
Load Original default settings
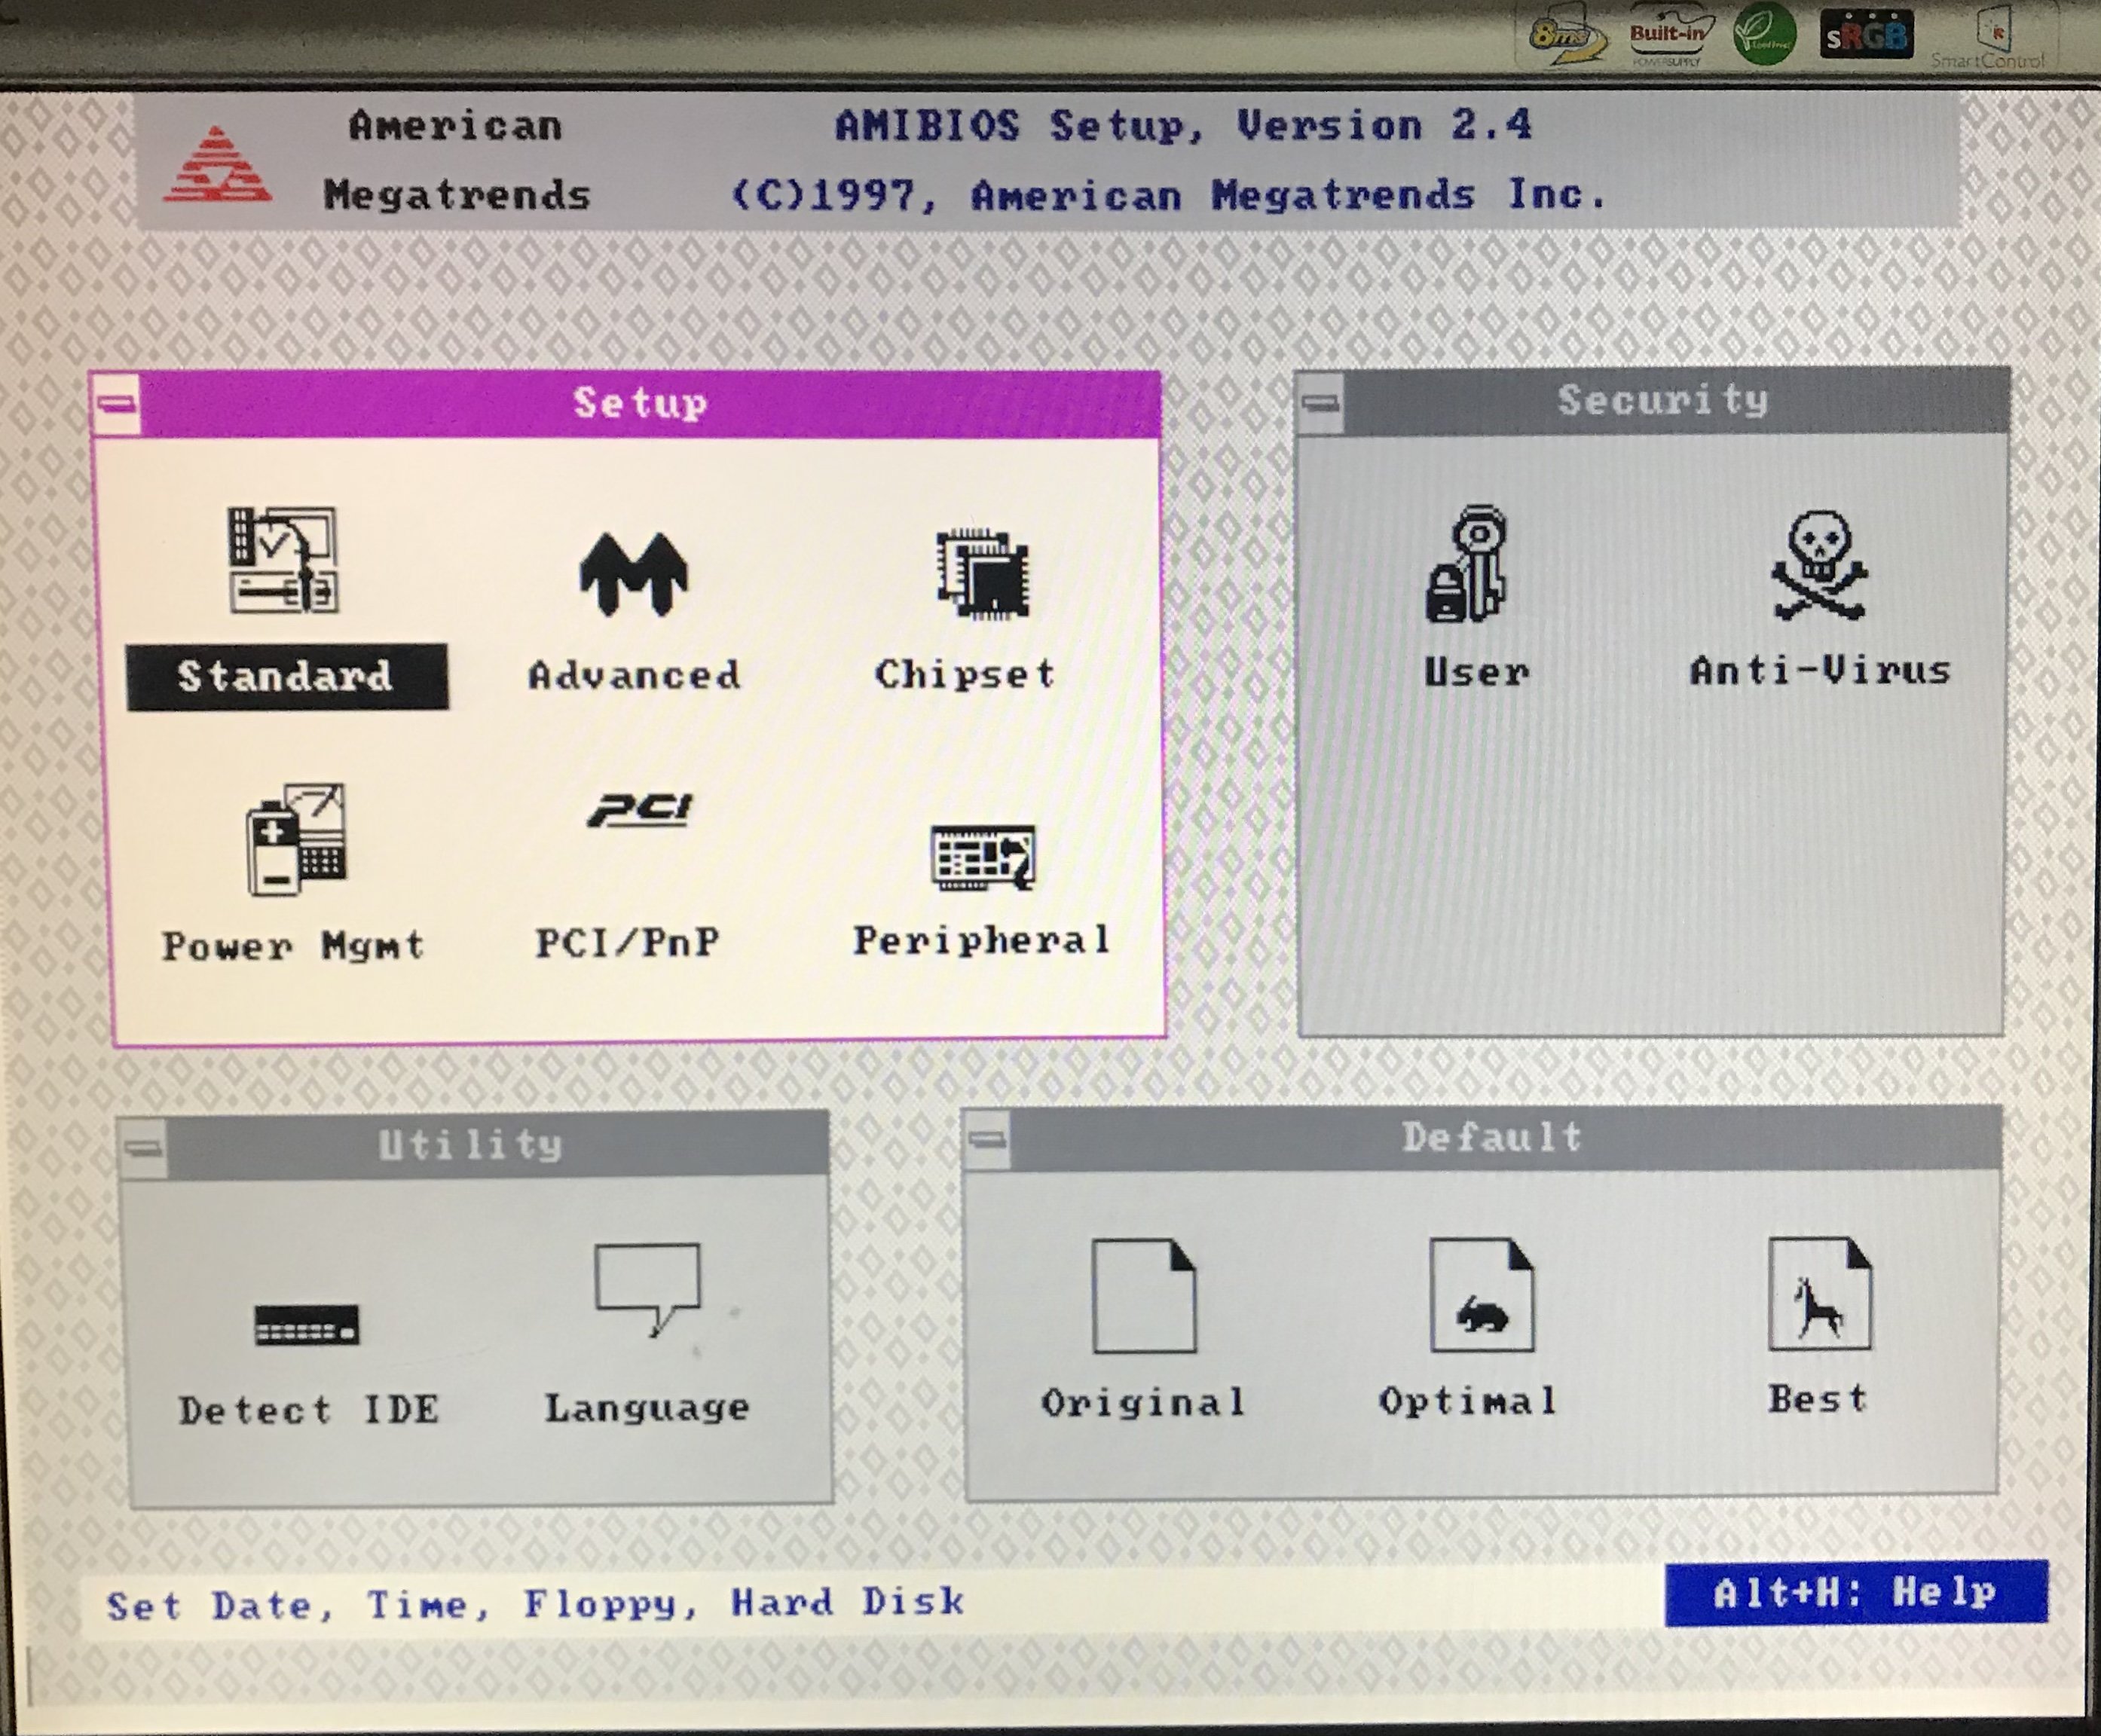click(1143, 1297)
